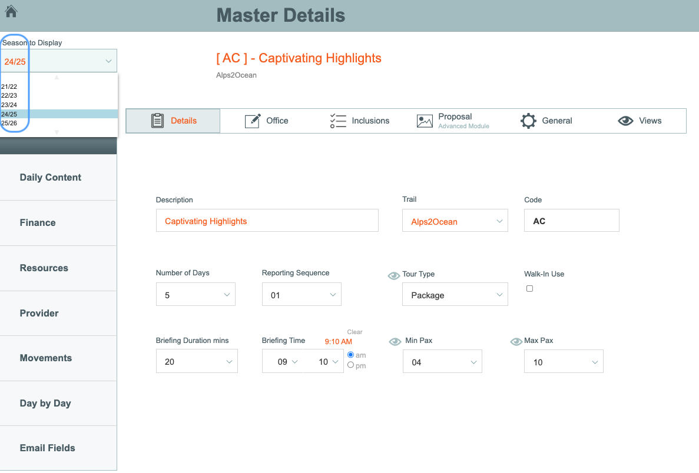Open the Briefing Duration mins dropdown
The image size is (699, 473).
click(197, 361)
